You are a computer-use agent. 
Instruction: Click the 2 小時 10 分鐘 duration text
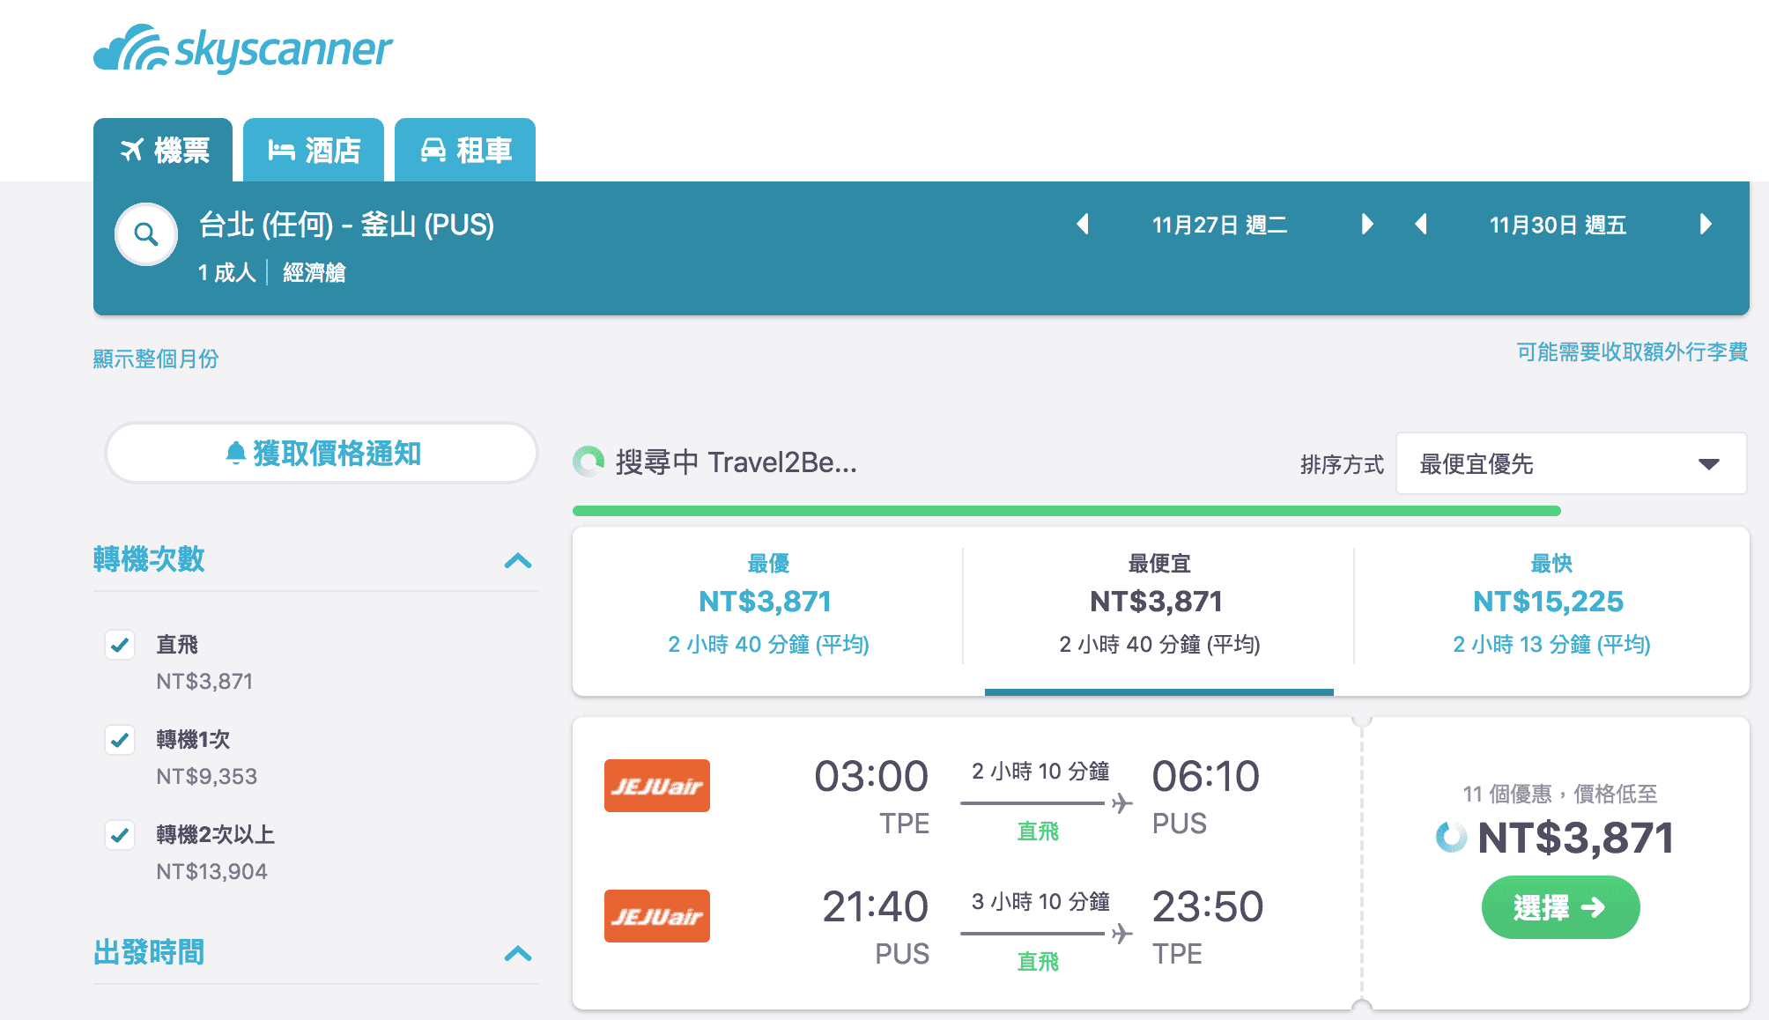(x=1040, y=772)
